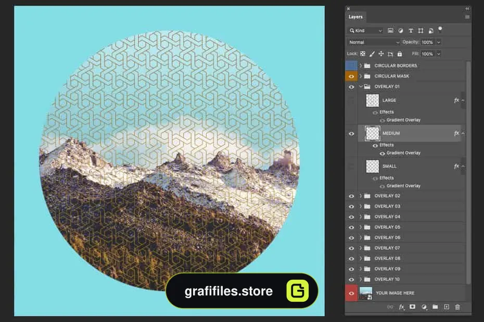Viewport: 484px width, 322px height.
Task: Filter layers by pixel layer icon
Action: point(390,31)
